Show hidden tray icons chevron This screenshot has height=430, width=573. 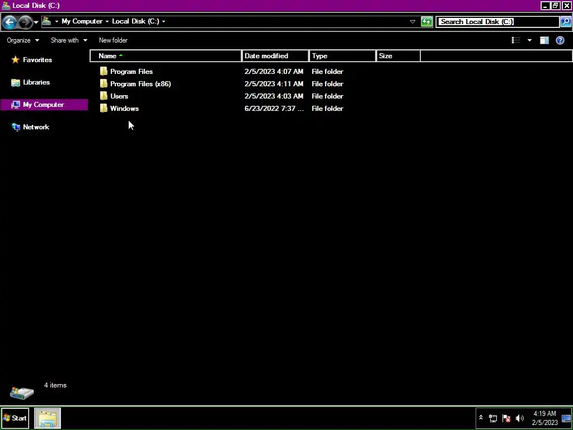(481, 418)
